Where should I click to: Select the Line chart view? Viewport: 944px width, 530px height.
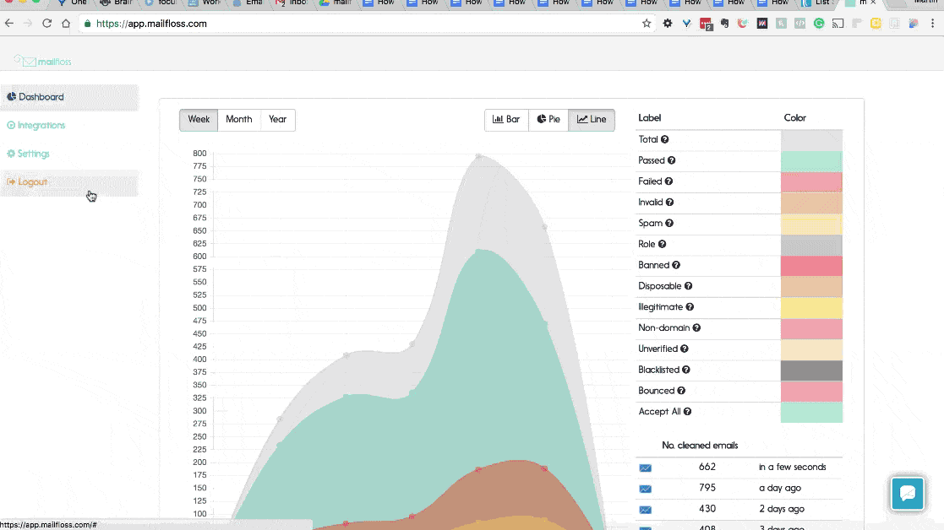coord(592,120)
